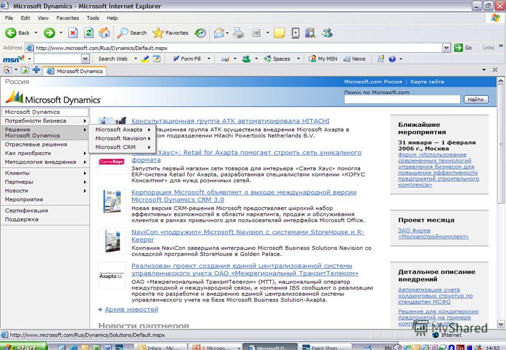Image resolution: width=506 pixels, height=350 pixels.
Task: Open the ЗАО Фирма «Москапстройкомплект» link
Action: coord(433,233)
